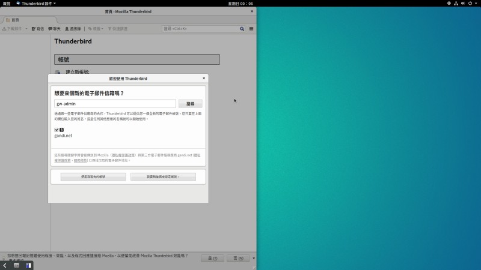Screen dimensions: 481x270
Task: Close the Mozilla Thunderbird main window
Action: pos(252,11)
